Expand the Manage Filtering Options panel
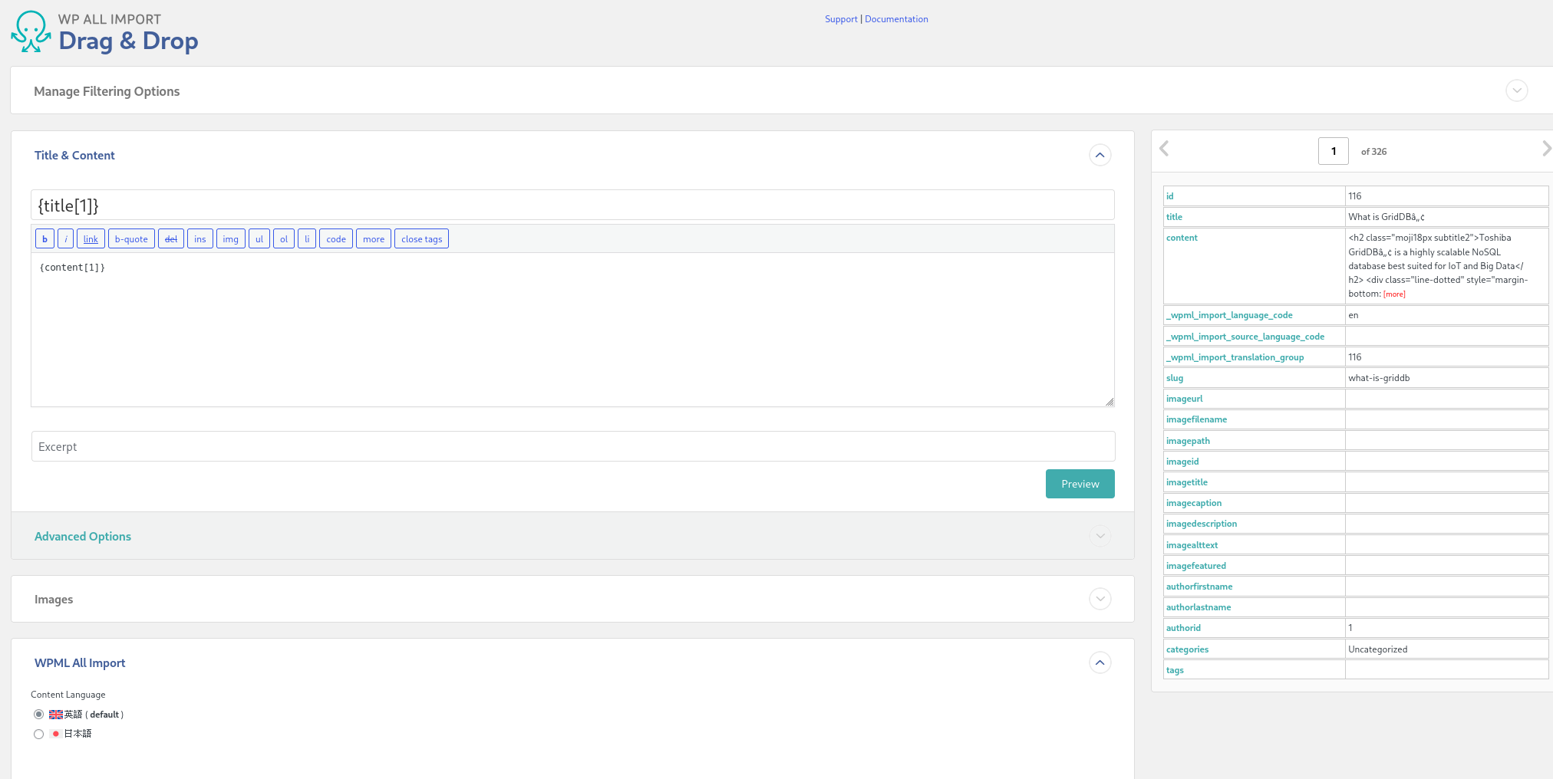 (1516, 90)
